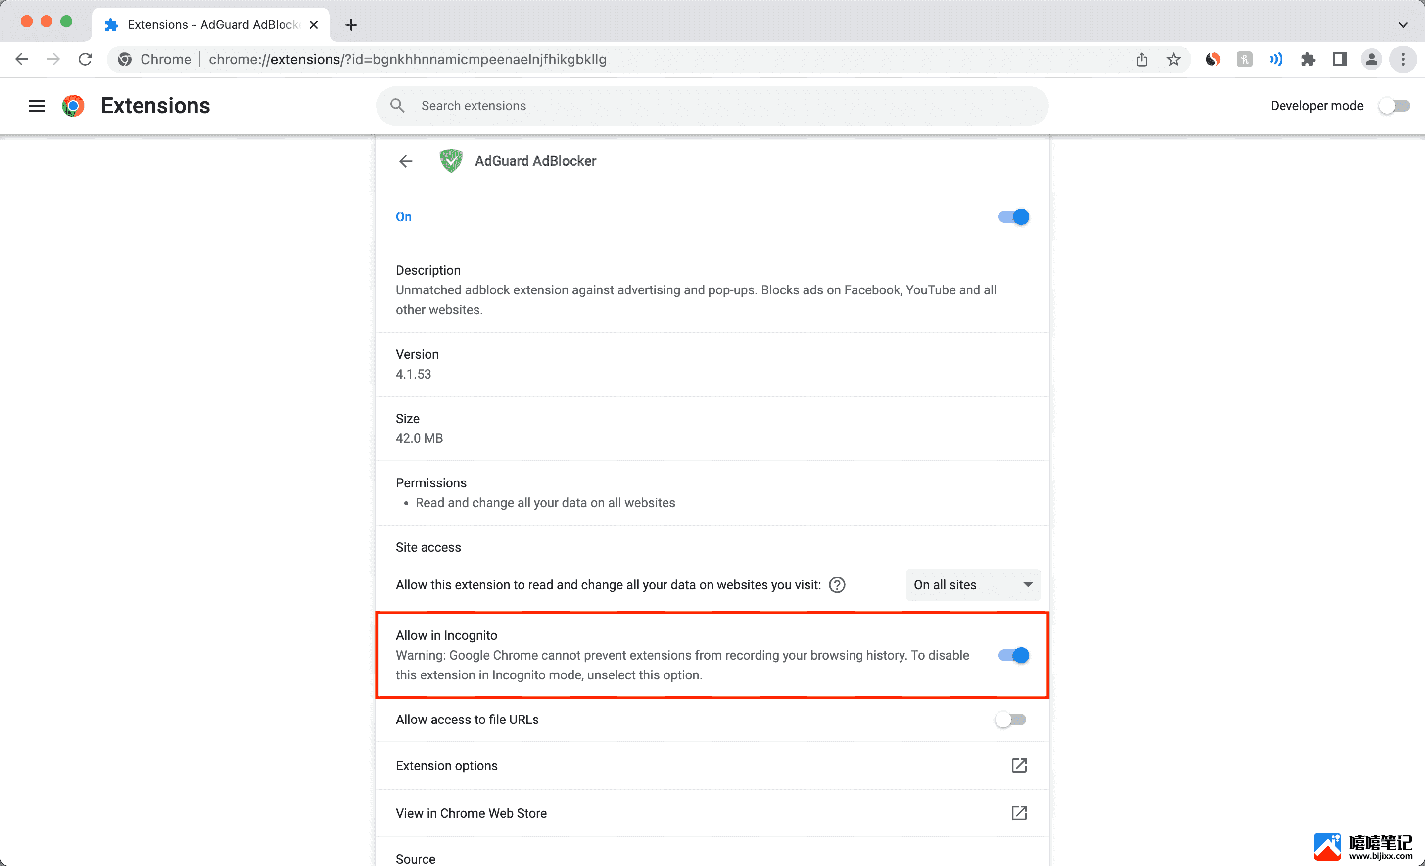1425x866 pixels.
Task: Click the browser forward arrow
Action: 53,59
